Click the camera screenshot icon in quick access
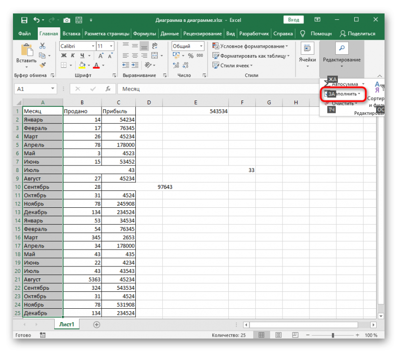398x352 pixels. point(67,20)
